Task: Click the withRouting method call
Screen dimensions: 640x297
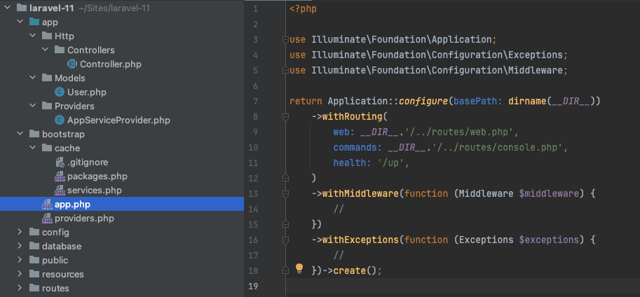Action: [x=352, y=117]
